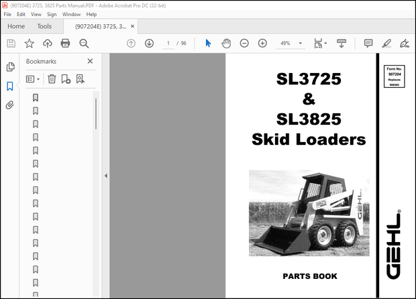Switch to the Tools tab
416x299 pixels.
44,26
